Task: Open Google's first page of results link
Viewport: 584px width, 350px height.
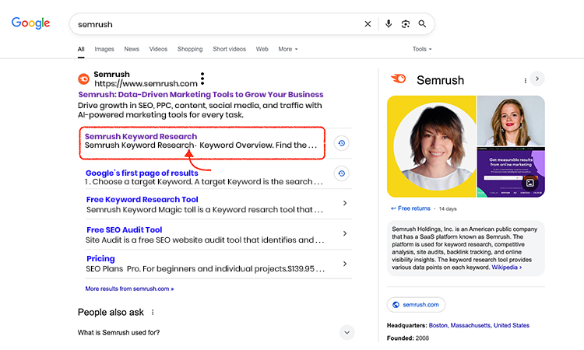Action: (142, 173)
